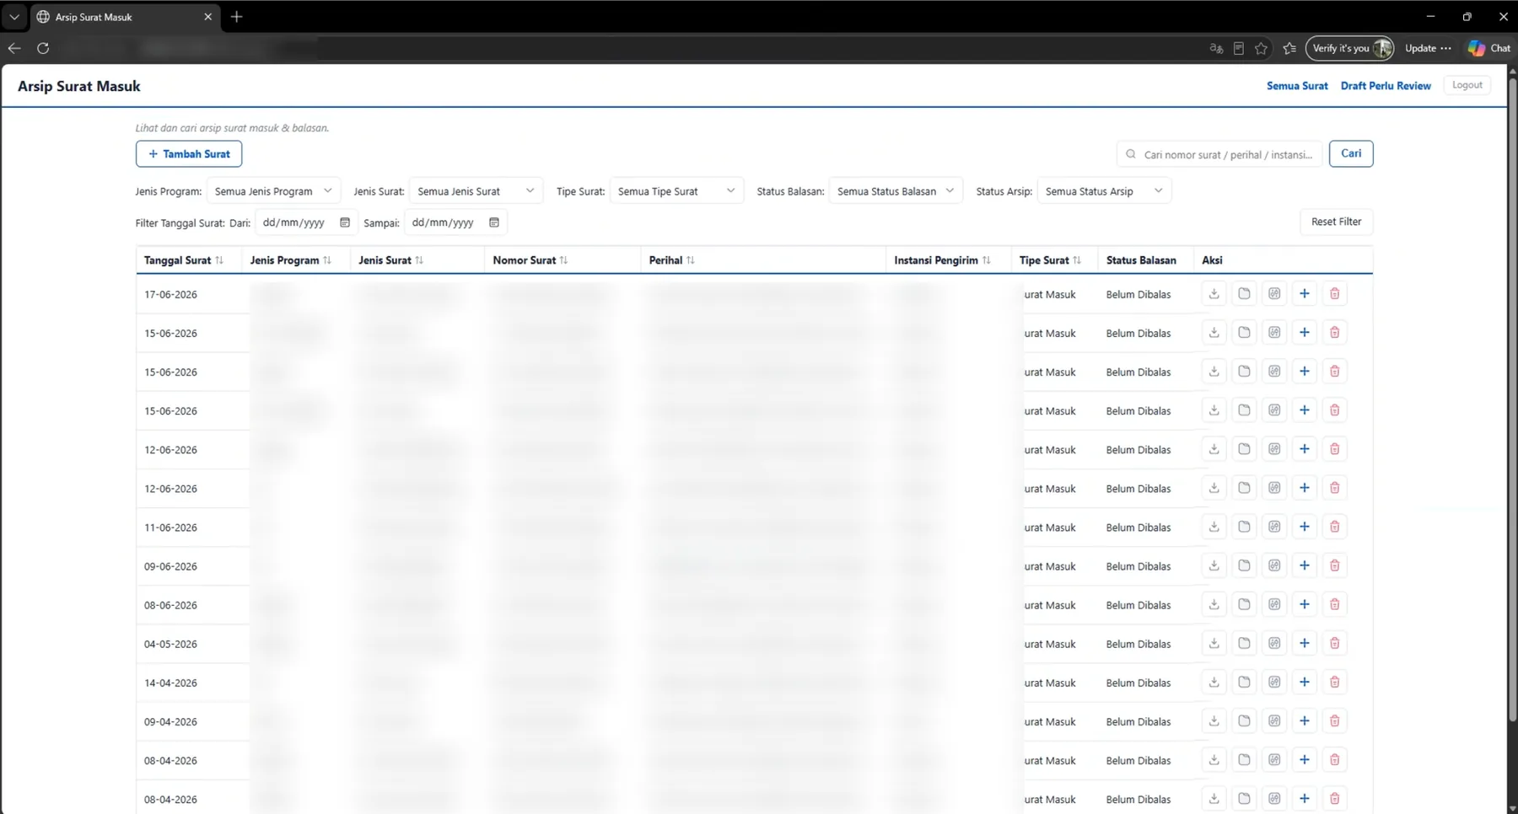Bookmark page with browser star icon
This screenshot has width=1518, height=814.
tap(1261, 48)
